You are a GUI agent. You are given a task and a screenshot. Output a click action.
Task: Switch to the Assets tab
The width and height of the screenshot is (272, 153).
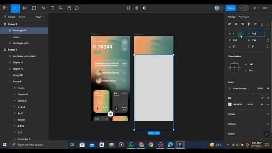click(x=22, y=17)
